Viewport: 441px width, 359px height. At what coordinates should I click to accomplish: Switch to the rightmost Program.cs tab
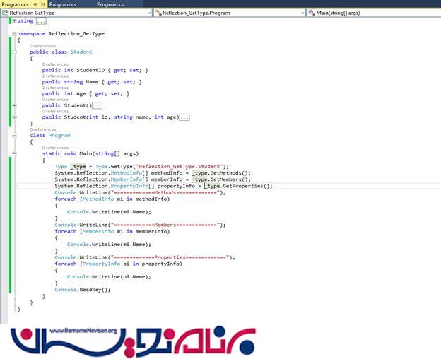(x=110, y=4)
